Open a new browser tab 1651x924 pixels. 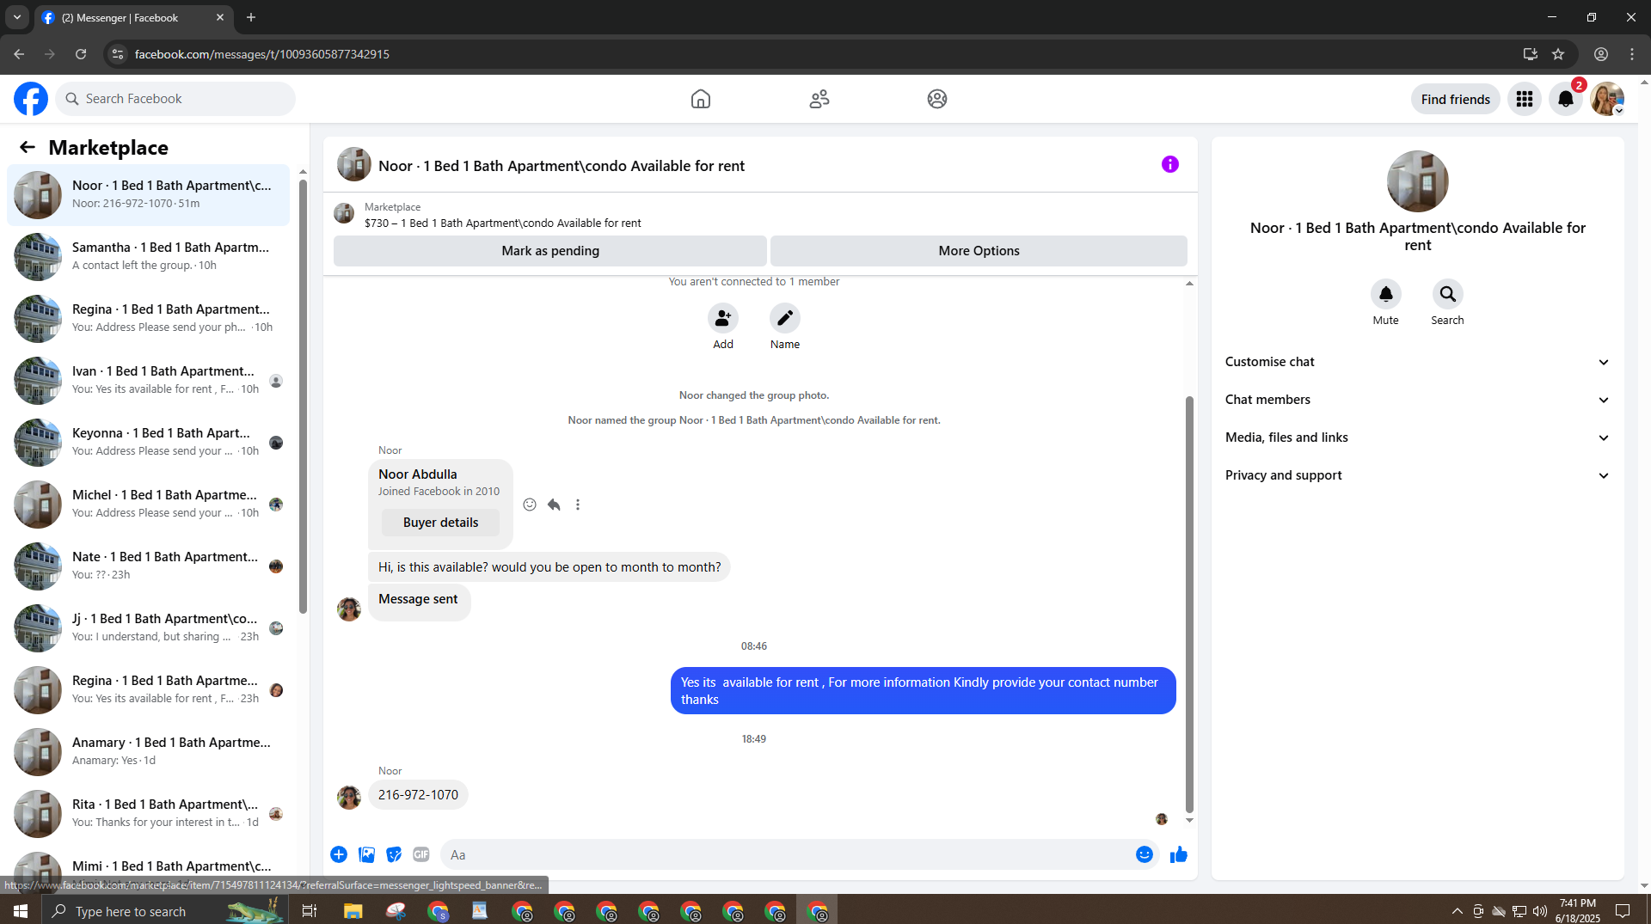tap(251, 17)
